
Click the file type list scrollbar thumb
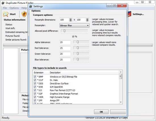121,76
